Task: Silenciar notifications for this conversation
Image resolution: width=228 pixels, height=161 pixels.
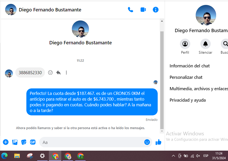Action: [x=206, y=44]
